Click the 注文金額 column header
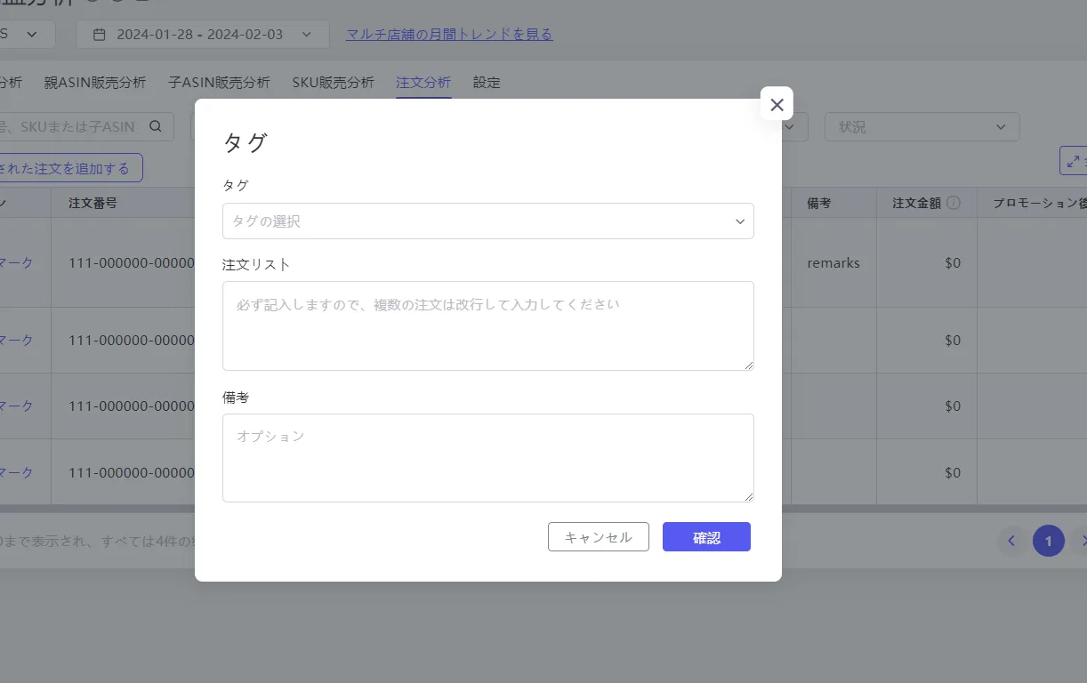1087x683 pixels. [x=916, y=203]
